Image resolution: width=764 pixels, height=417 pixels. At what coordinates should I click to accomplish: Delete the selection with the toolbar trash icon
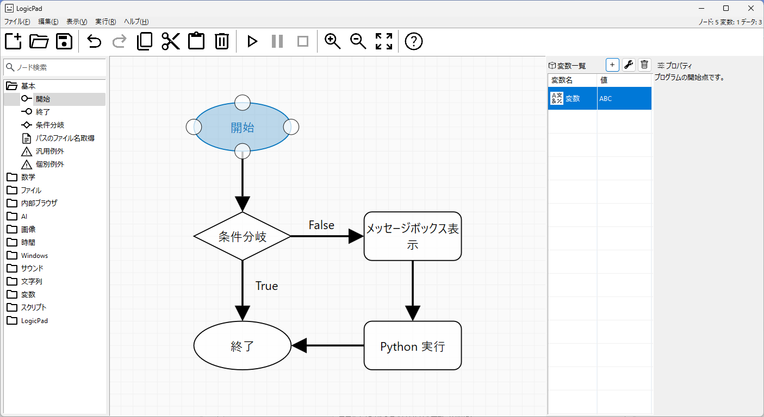pos(222,41)
